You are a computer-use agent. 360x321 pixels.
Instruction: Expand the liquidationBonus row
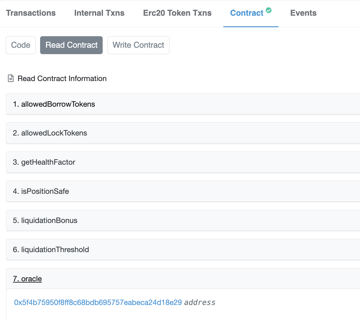[183, 220]
